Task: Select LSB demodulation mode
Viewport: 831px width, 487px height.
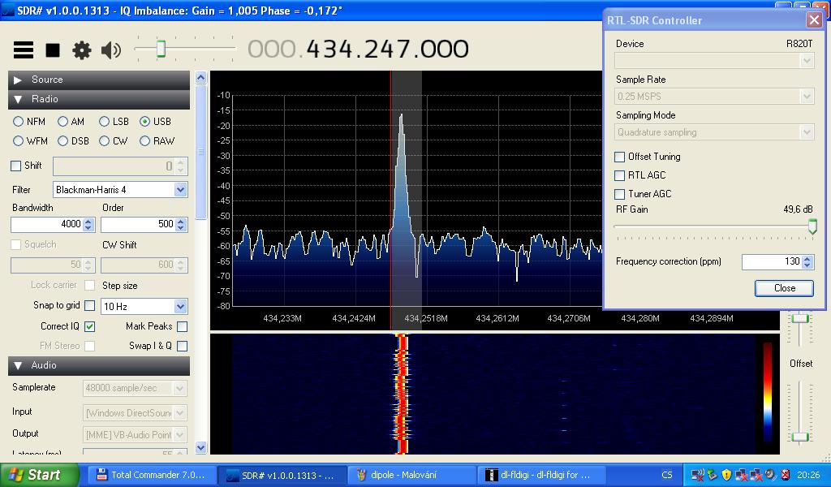Action: point(105,122)
